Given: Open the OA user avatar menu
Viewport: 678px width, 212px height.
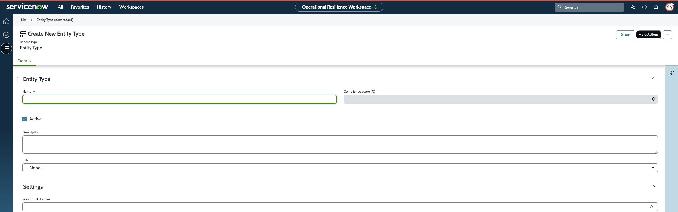Looking at the screenshot, I should tap(669, 7).
